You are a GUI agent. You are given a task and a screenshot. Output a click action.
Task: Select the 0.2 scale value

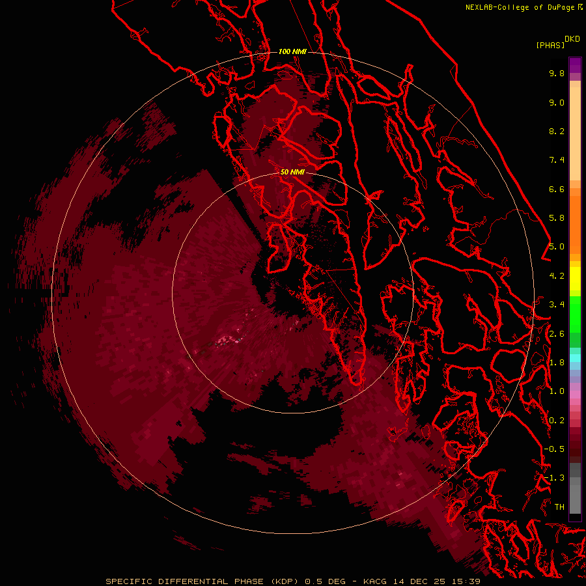click(x=557, y=421)
